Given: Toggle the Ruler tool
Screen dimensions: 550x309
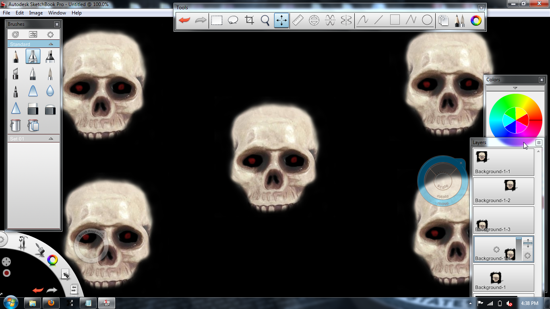Looking at the screenshot, I should (x=298, y=20).
